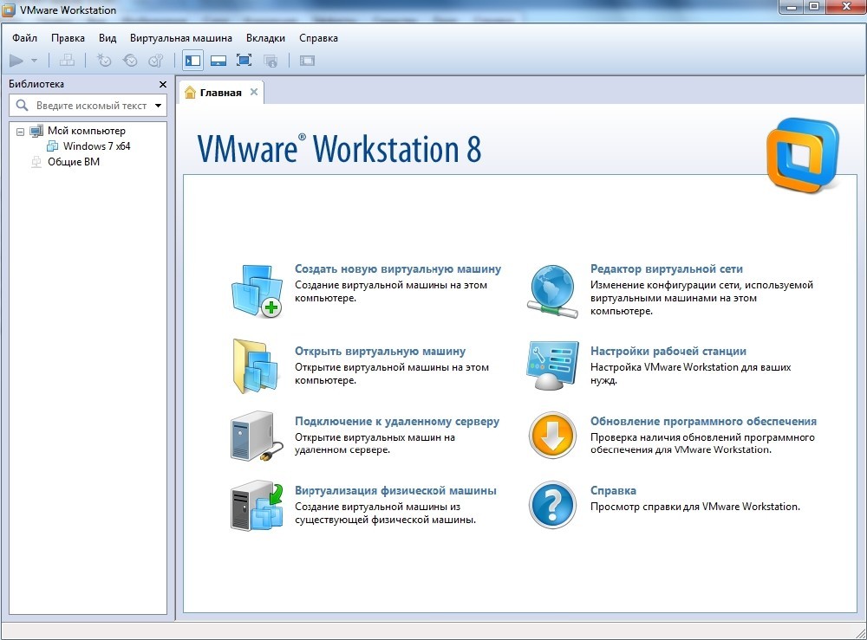Open the Открыть виртуальную машину link

pos(380,352)
